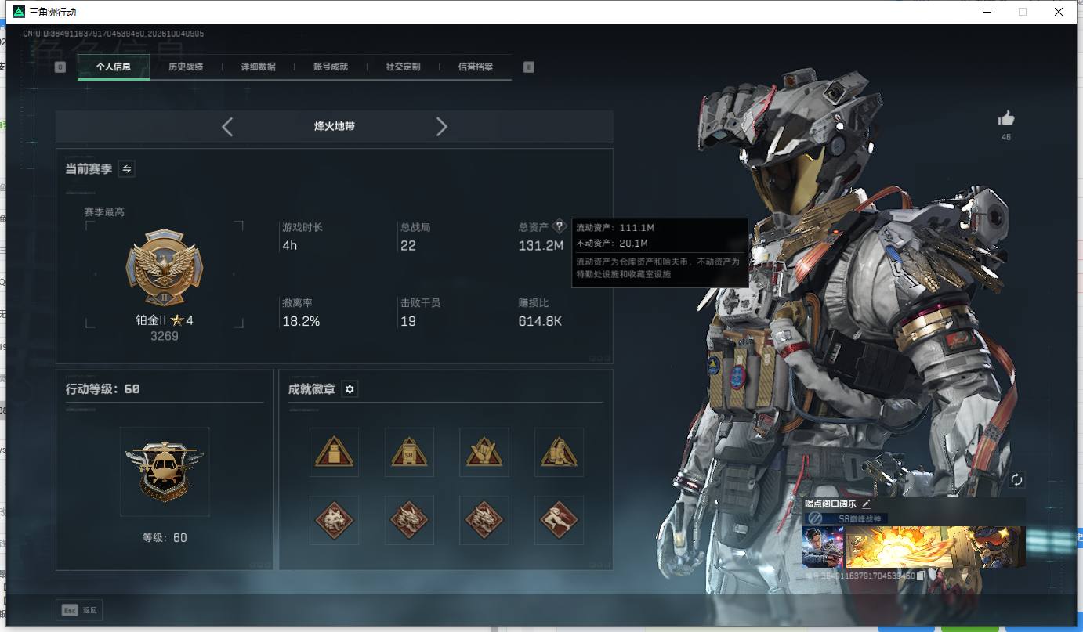Open the explosion artwork name card banner
1083x632 pixels.
[936, 547]
